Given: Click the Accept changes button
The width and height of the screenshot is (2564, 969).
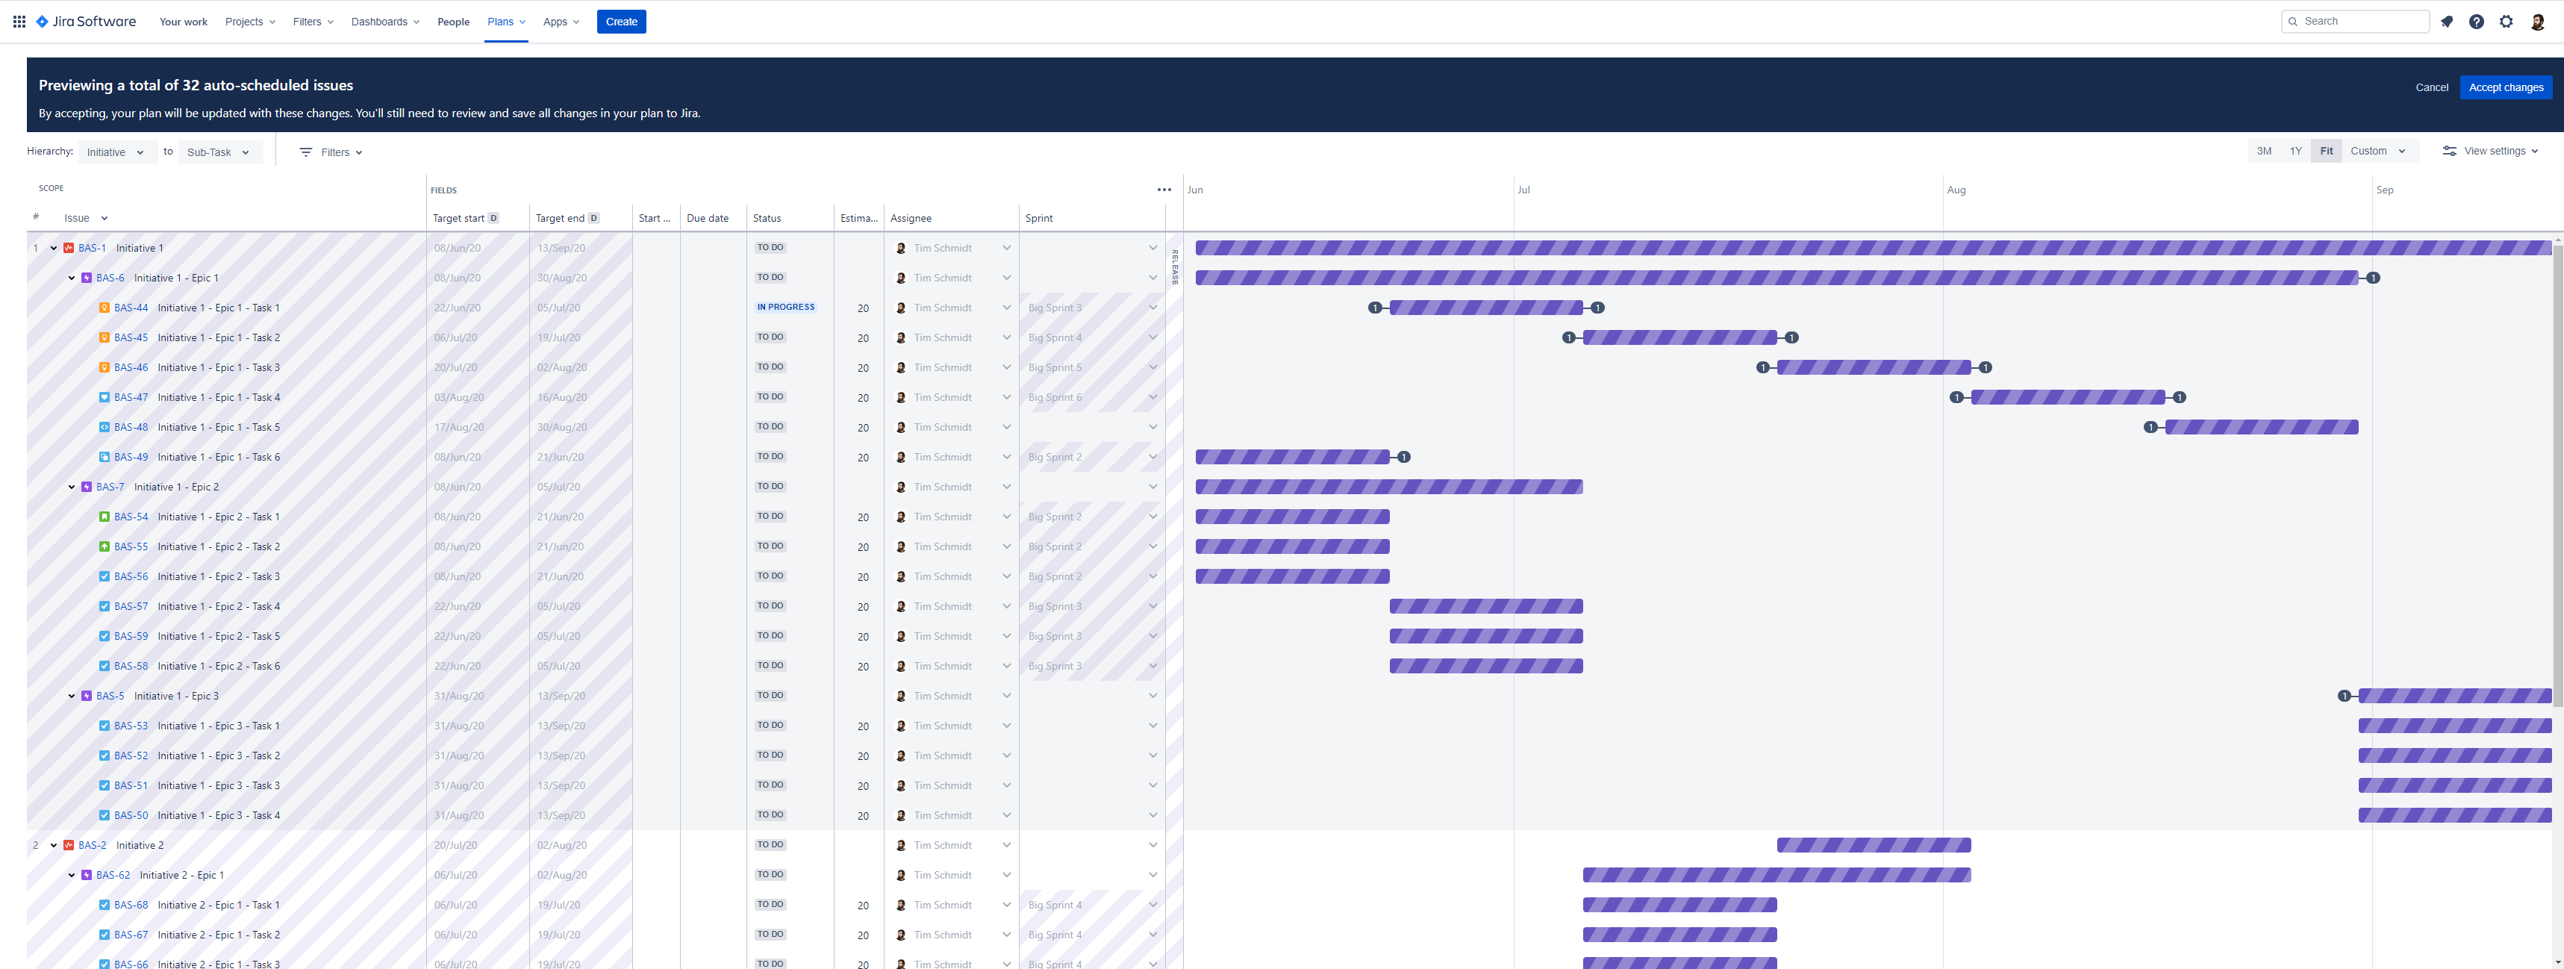Looking at the screenshot, I should [x=2505, y=87].
